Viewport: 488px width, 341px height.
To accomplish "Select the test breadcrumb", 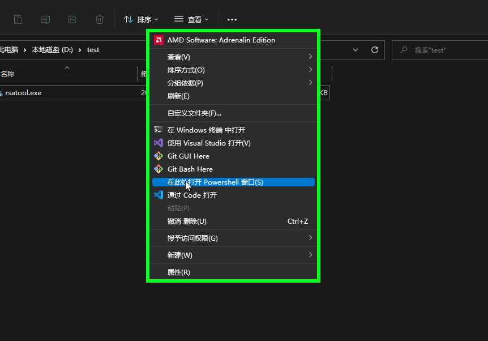I will (x=93, y=50).
